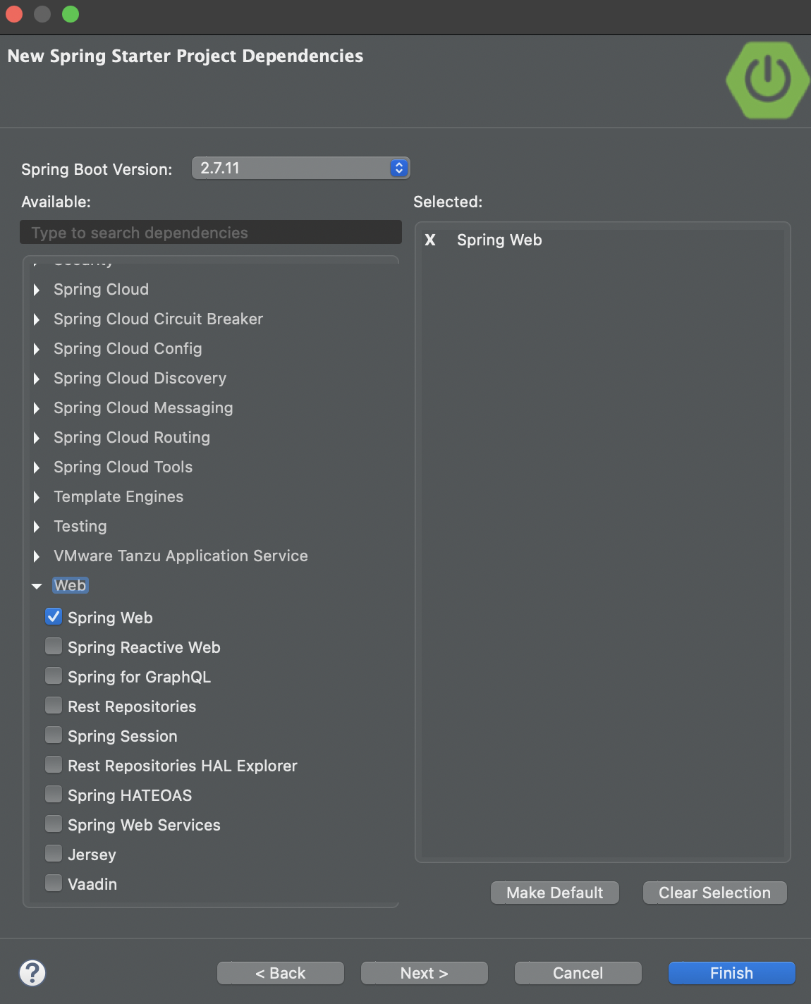The height and width of the screenshot is (1004, 811).
Task: Expand the Spring Cloud Discovery category
Action: (x=37, y=379)
